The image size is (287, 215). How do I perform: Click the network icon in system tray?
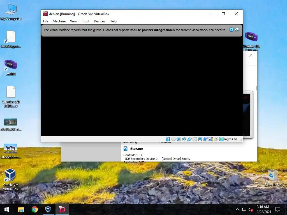[244, 209]
